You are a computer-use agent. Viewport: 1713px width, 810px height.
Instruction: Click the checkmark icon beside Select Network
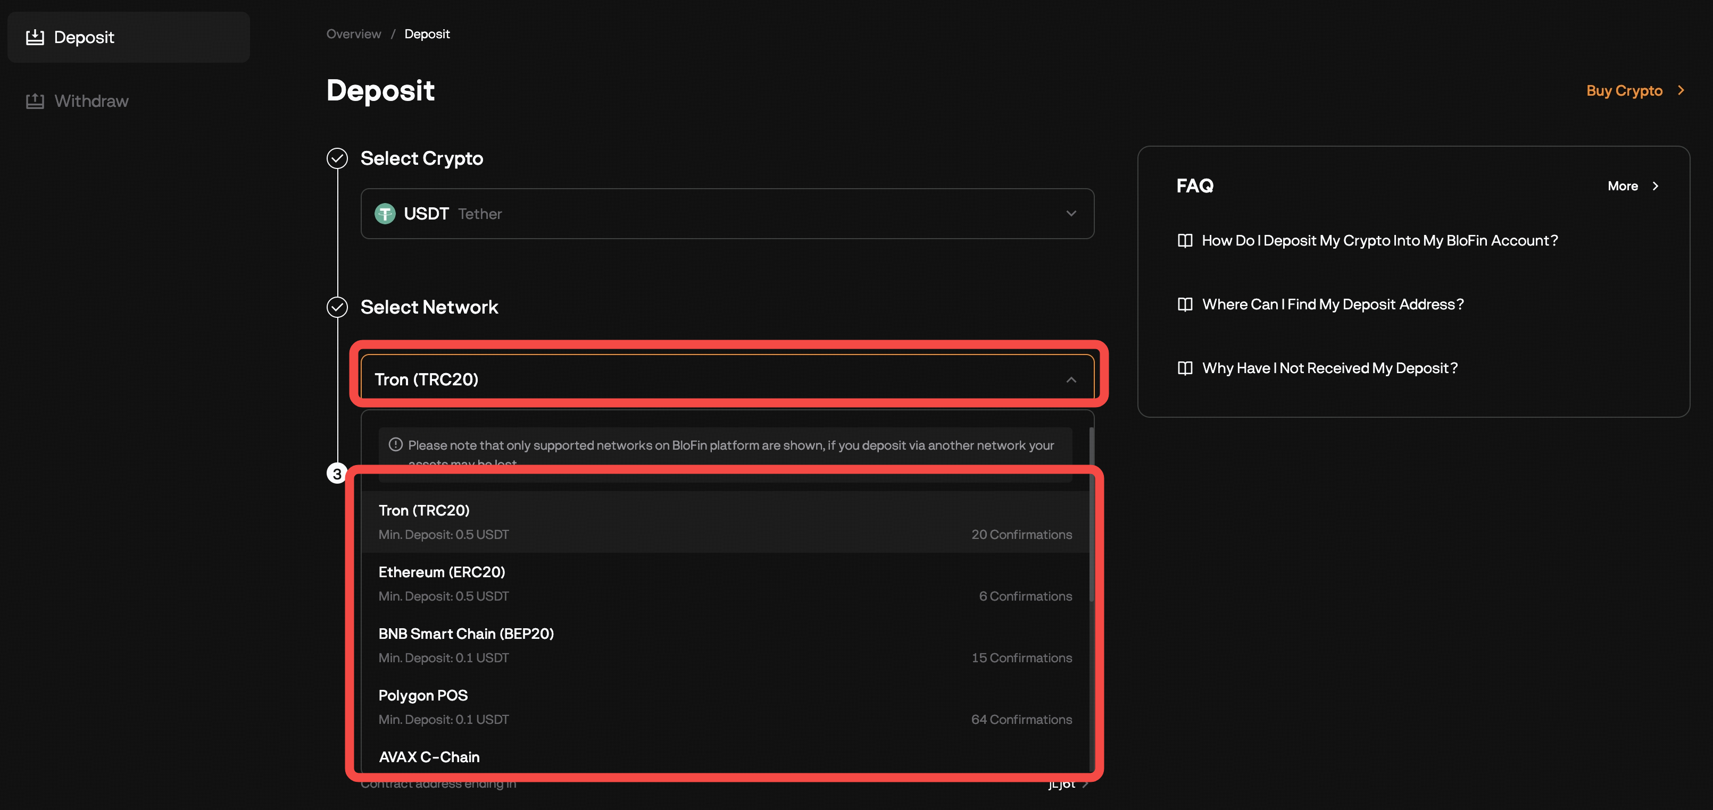coord(337,308)
